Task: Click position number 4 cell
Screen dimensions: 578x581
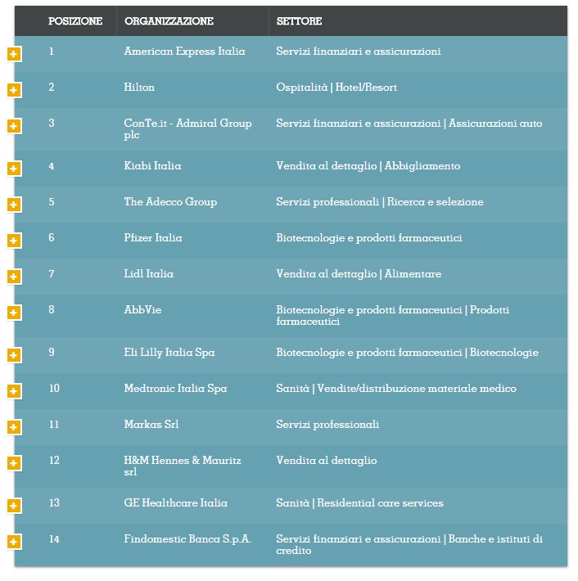Action: pyautogui.click(x=51, y=166)
